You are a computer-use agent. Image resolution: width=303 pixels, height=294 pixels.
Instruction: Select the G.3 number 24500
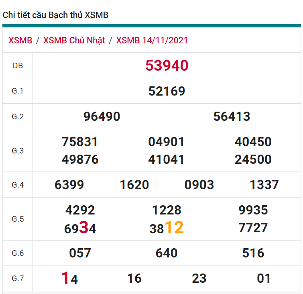coord(253,159)
